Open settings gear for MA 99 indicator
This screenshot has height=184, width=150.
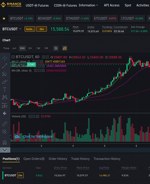pyautogui.click(x=39, y=70)
